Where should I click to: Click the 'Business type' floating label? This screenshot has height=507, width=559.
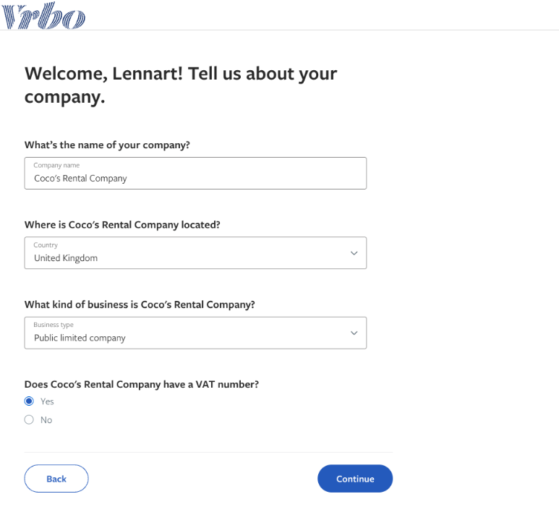coord(54,325)
